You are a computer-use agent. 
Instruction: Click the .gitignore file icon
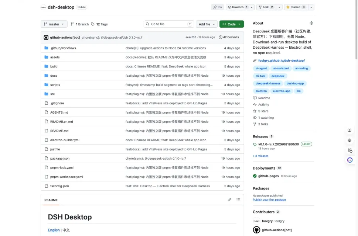pos(46,103)
